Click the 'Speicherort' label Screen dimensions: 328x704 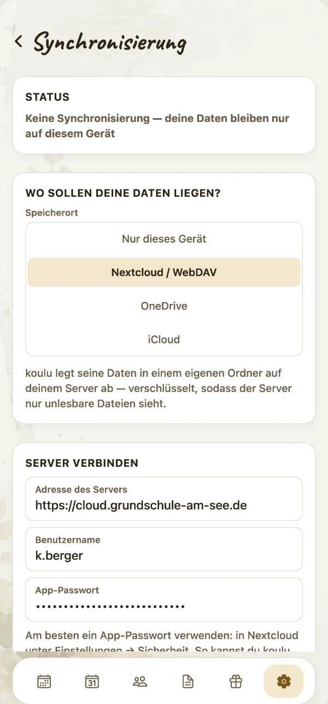pos(52,213)
